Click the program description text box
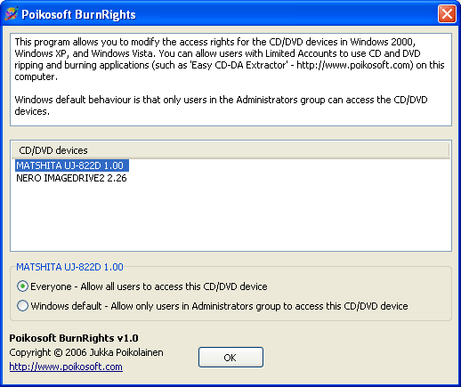Image resolution: width=461 pixels, height=387 pixels. tap(230, 80)
